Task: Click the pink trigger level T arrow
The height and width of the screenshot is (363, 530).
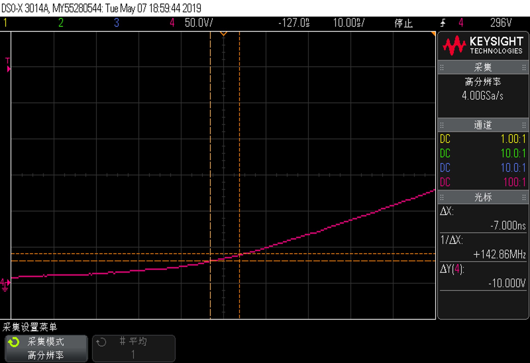Action: pos(8,68)
